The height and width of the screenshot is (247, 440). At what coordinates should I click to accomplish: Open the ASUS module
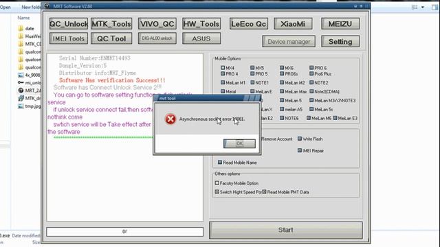(201, 38)
